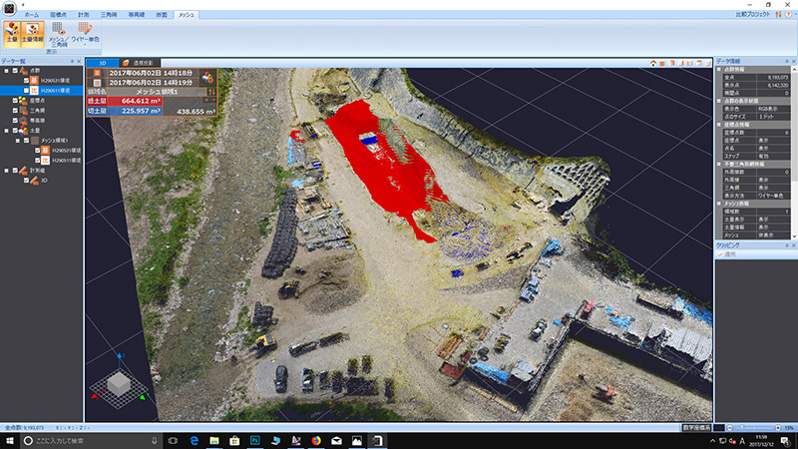Open the ワイヤー単色 ribbon dropdown
The image size is (798, 449).
85,34
